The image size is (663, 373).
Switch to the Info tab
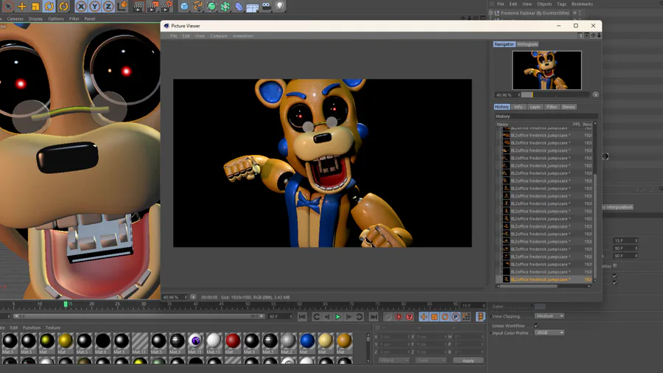pyautogui.click(x=519, y=107)
